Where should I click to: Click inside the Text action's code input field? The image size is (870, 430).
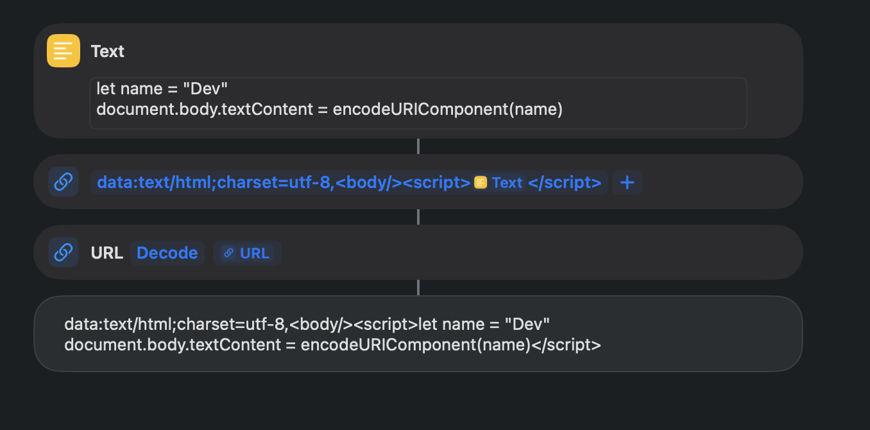pos(642,103)
